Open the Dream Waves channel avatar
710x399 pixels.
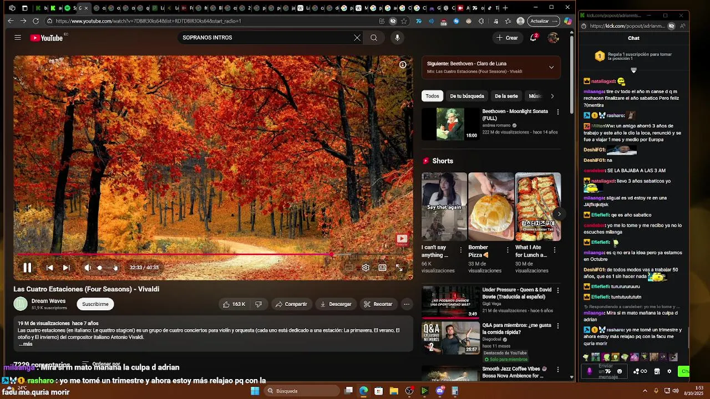[x=21, y=304]
